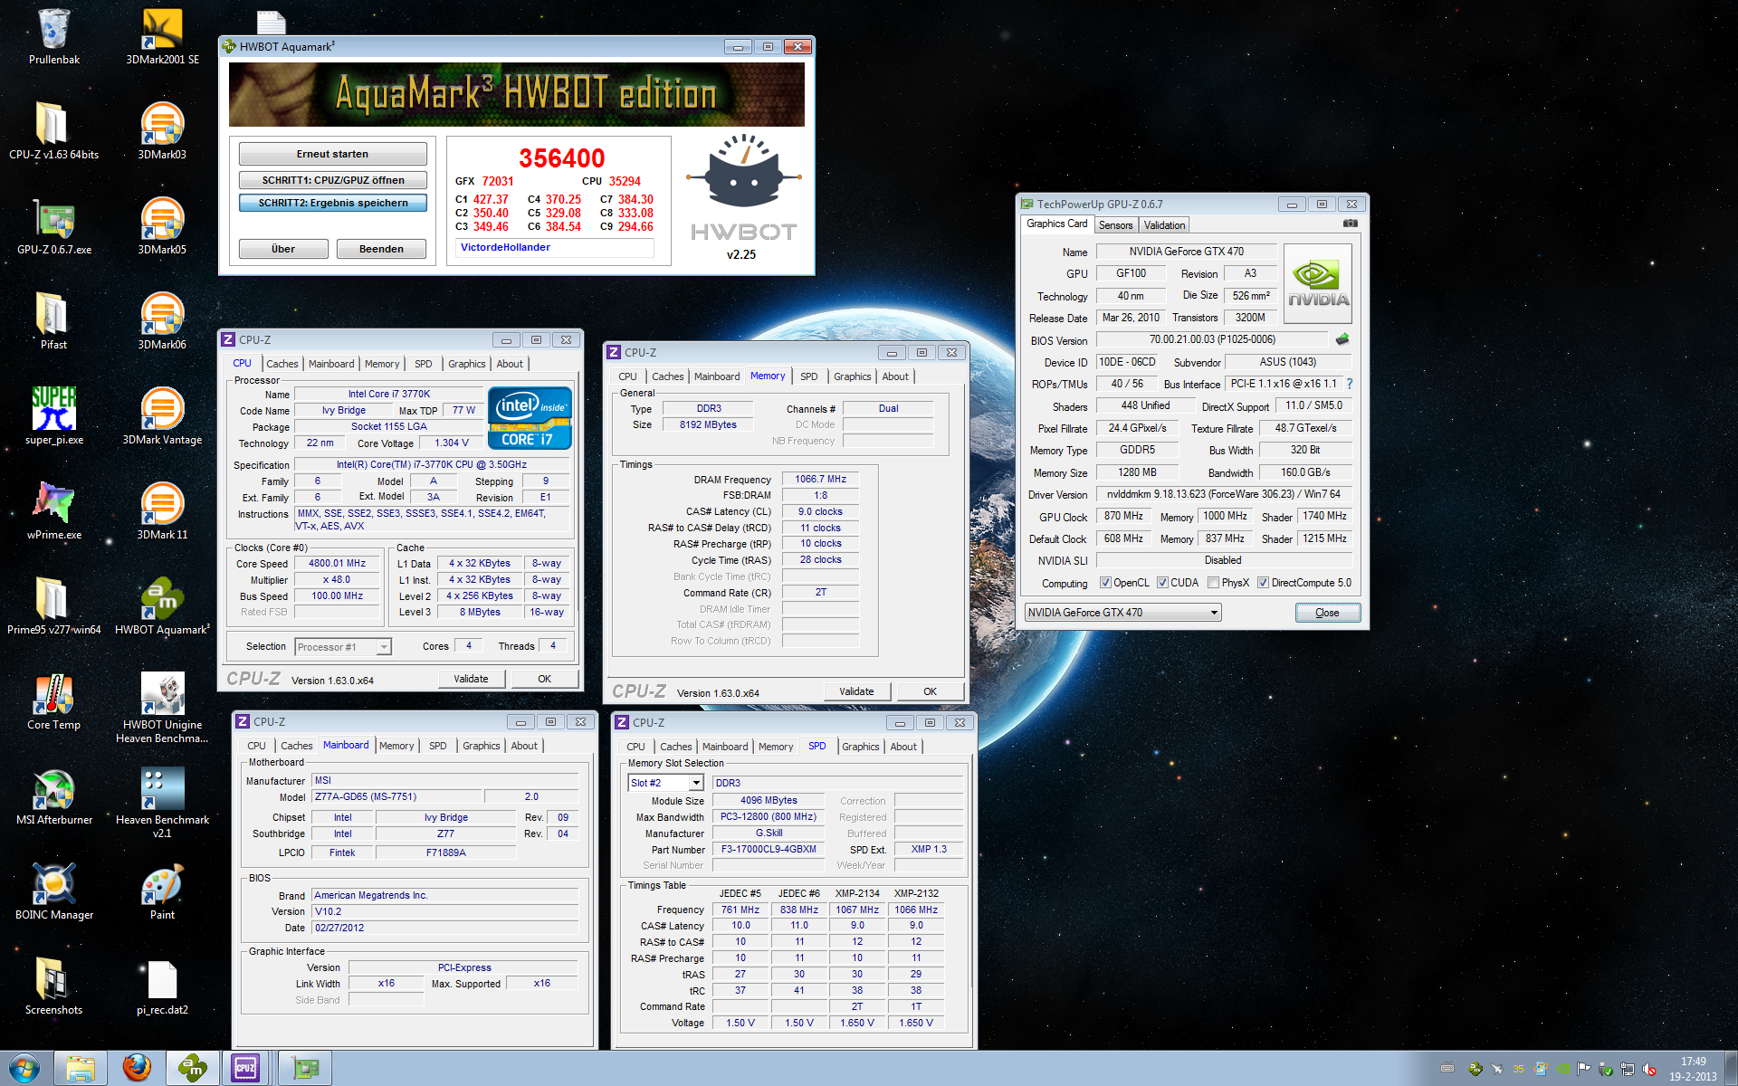Open Windows Explorer from the taskbar
The width and height of the screenshot is (1738, 1086).
(x=81, y=1068)
